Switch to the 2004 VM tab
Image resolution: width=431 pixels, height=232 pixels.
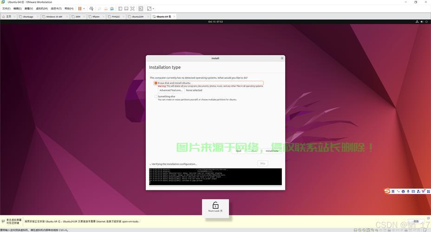pyautogui.click(x=78, y=17)
